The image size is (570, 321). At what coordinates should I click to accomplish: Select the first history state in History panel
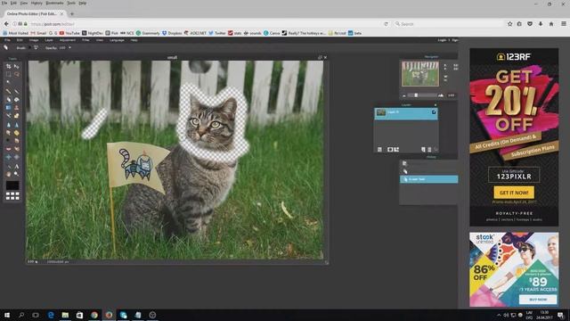(x=429, y=163)
